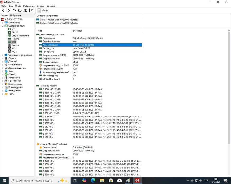
Task: Expand the Хранение данных tree node
Action: click(2, 68)
